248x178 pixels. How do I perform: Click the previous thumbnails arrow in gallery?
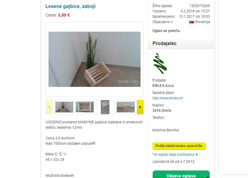pos(49,107)
